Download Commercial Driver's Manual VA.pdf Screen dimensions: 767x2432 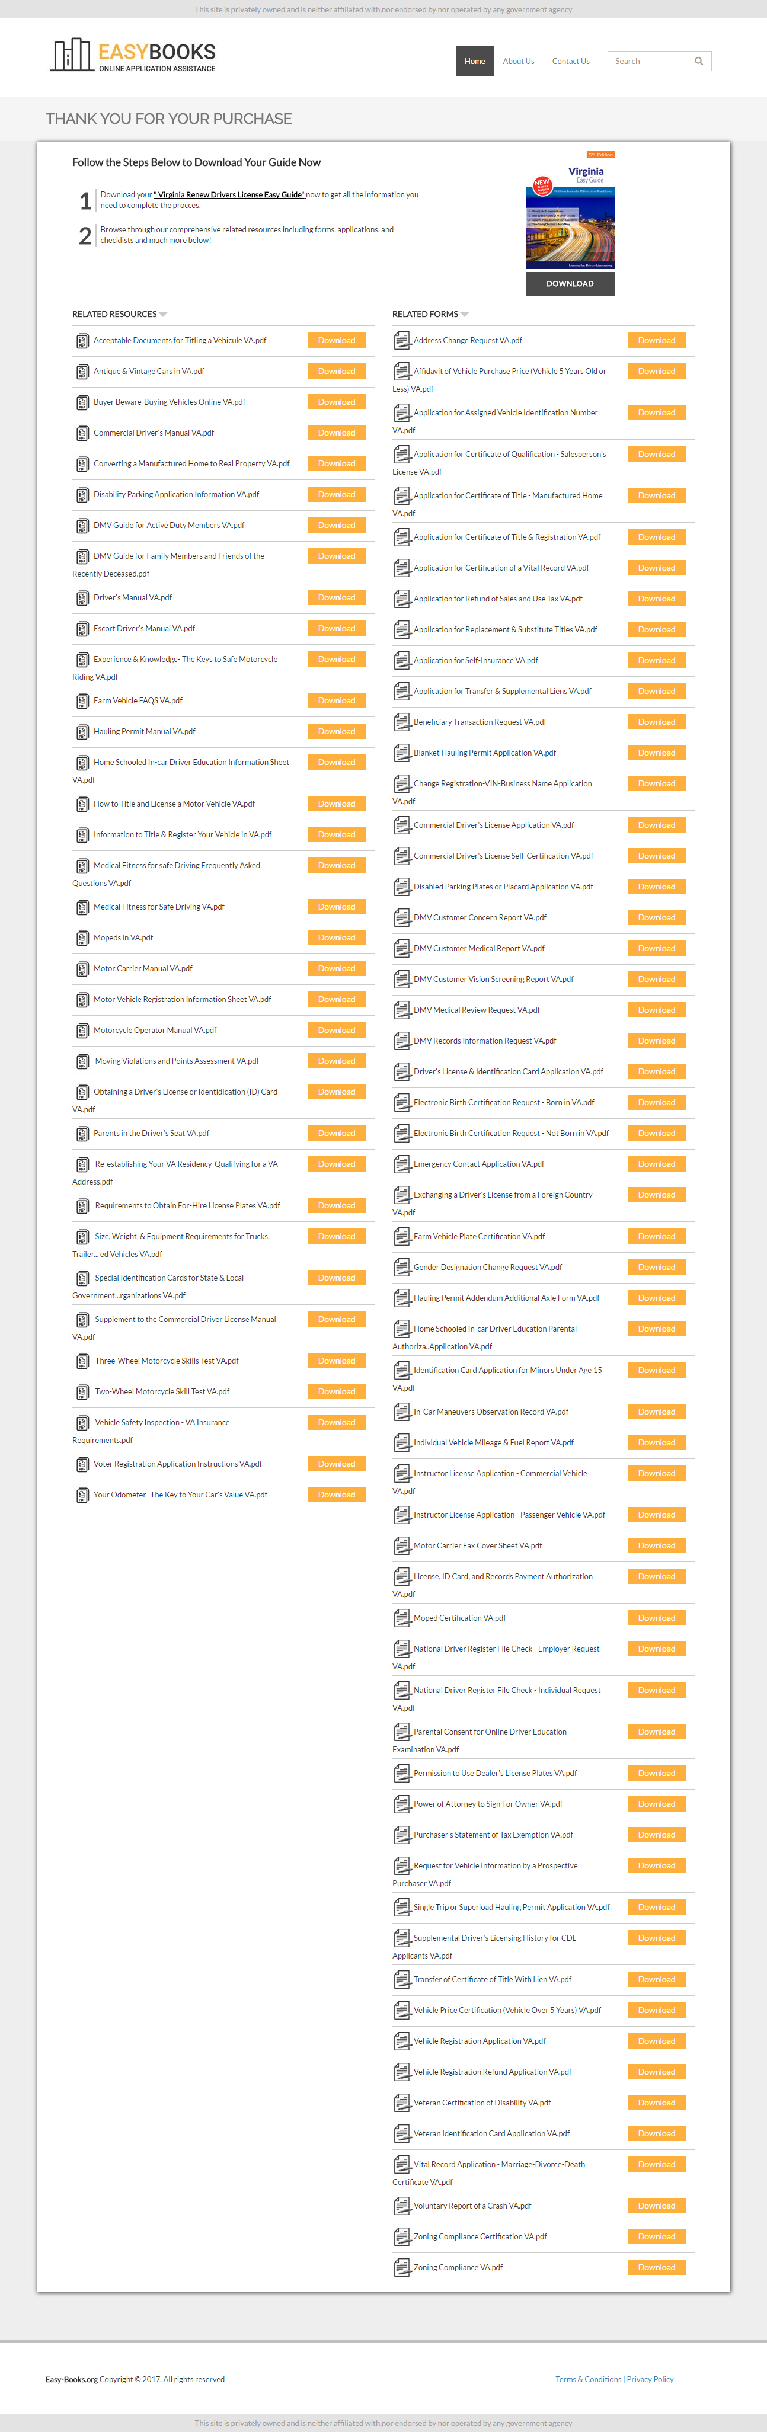pyautogui.click(x=336, y=433)
